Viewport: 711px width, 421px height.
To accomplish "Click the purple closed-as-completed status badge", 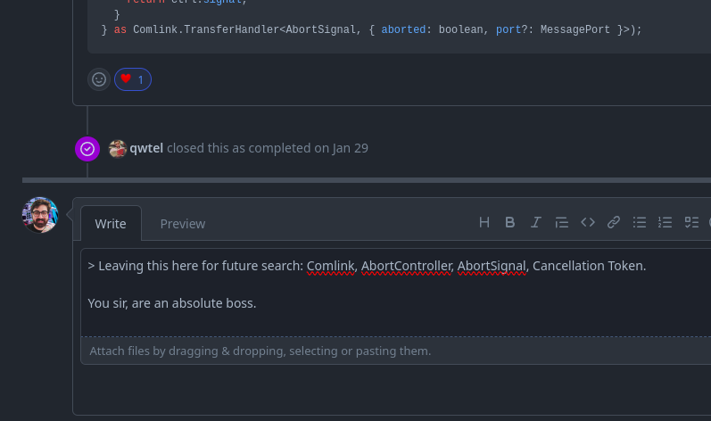I will [87, 149].
